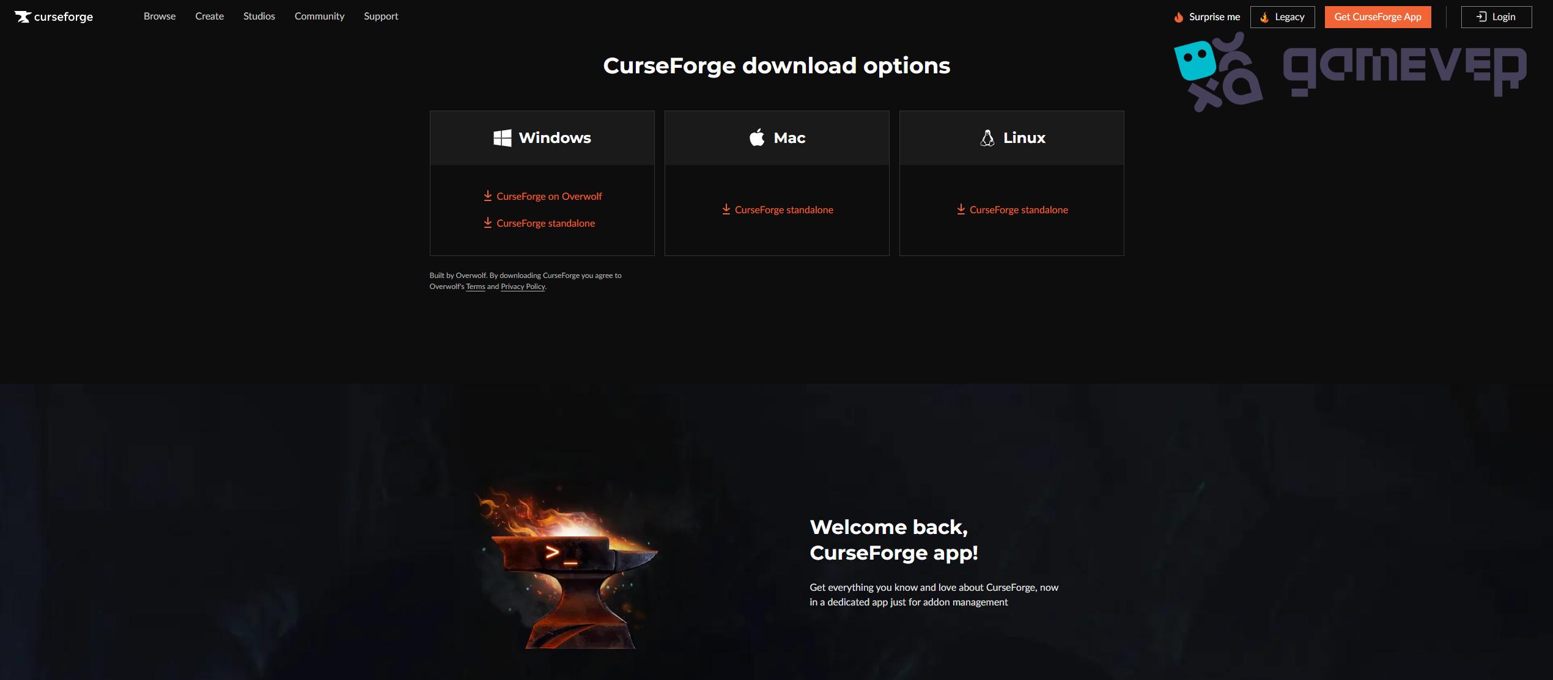Click the curseforge logo in header

pyautogui.click(x=54, y=16)
